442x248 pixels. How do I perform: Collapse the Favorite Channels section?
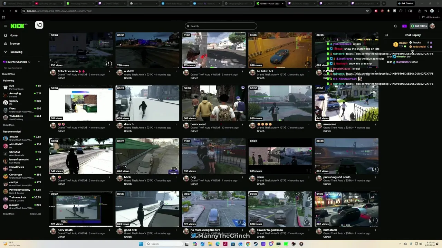point(39,62)
